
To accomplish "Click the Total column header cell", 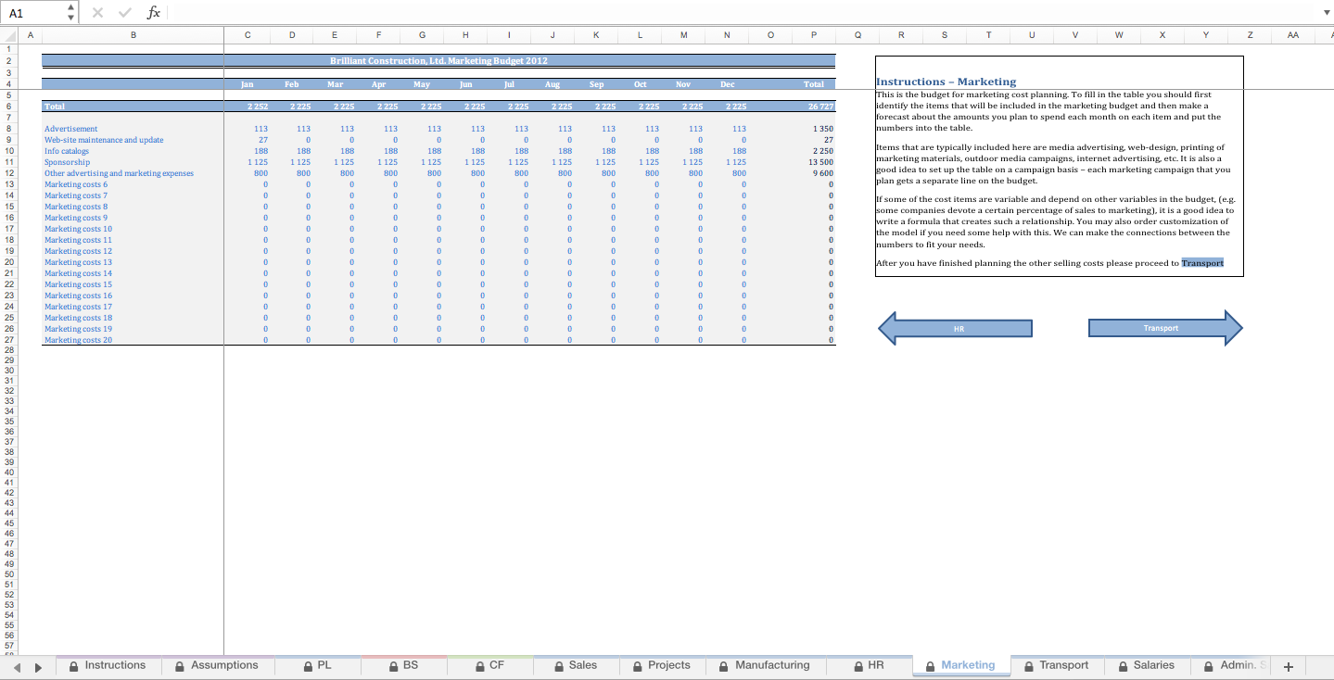I will click(x=813, y=84).
